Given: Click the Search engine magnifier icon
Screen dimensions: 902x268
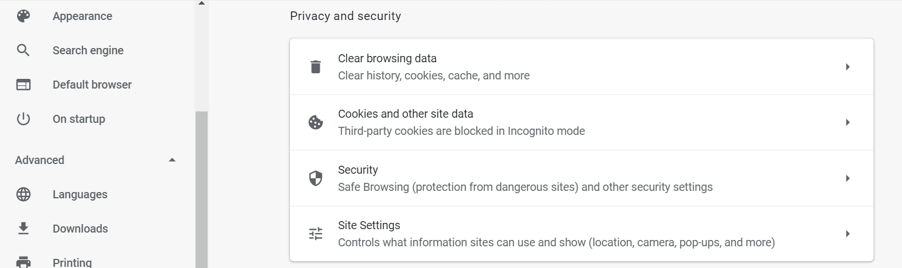Looking at the screenshot, I should coord(23,50).
